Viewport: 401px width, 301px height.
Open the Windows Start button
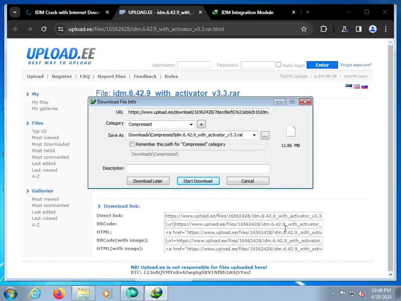coord(11,293)
